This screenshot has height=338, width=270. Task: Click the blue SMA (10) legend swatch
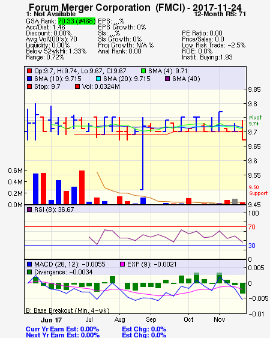click(x=29, y=79)
